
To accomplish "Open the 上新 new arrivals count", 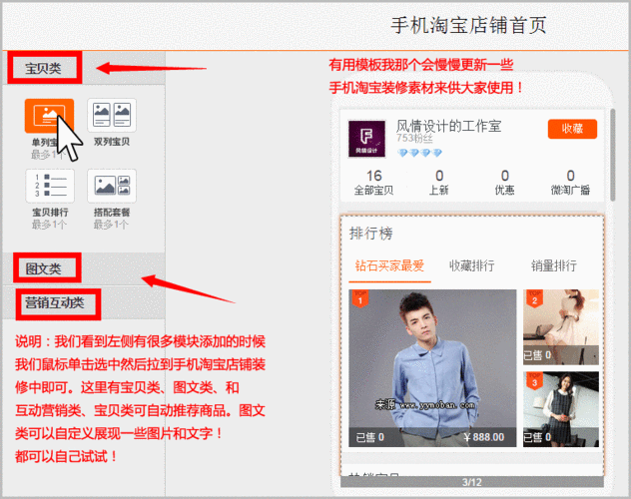I will click(x=439, y=183).
